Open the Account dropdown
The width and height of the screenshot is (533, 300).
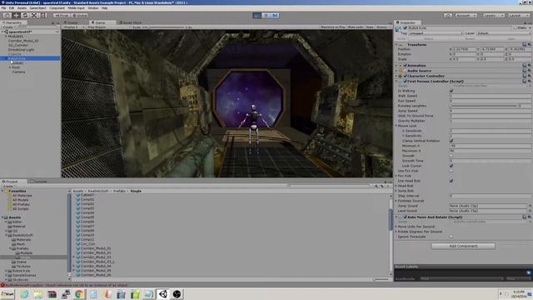466,15
